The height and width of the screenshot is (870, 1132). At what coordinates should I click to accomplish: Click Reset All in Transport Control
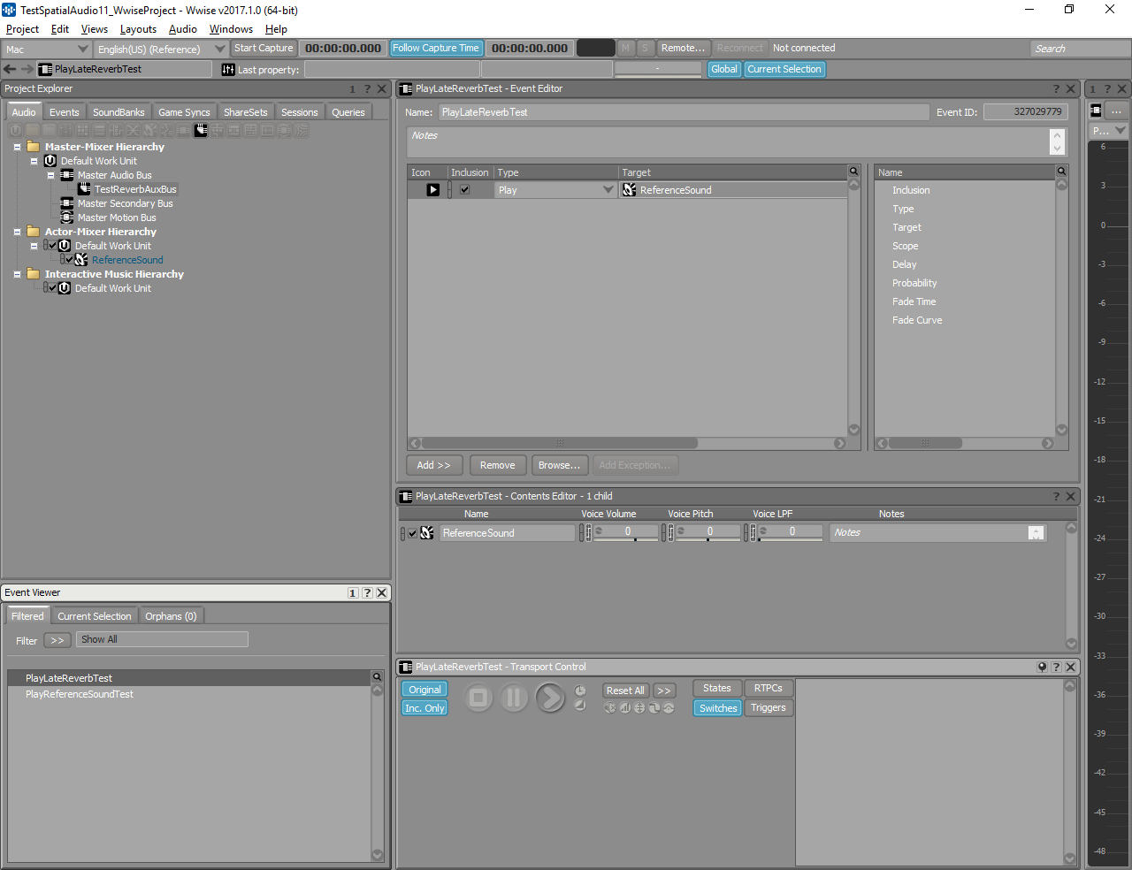(625, 691)
